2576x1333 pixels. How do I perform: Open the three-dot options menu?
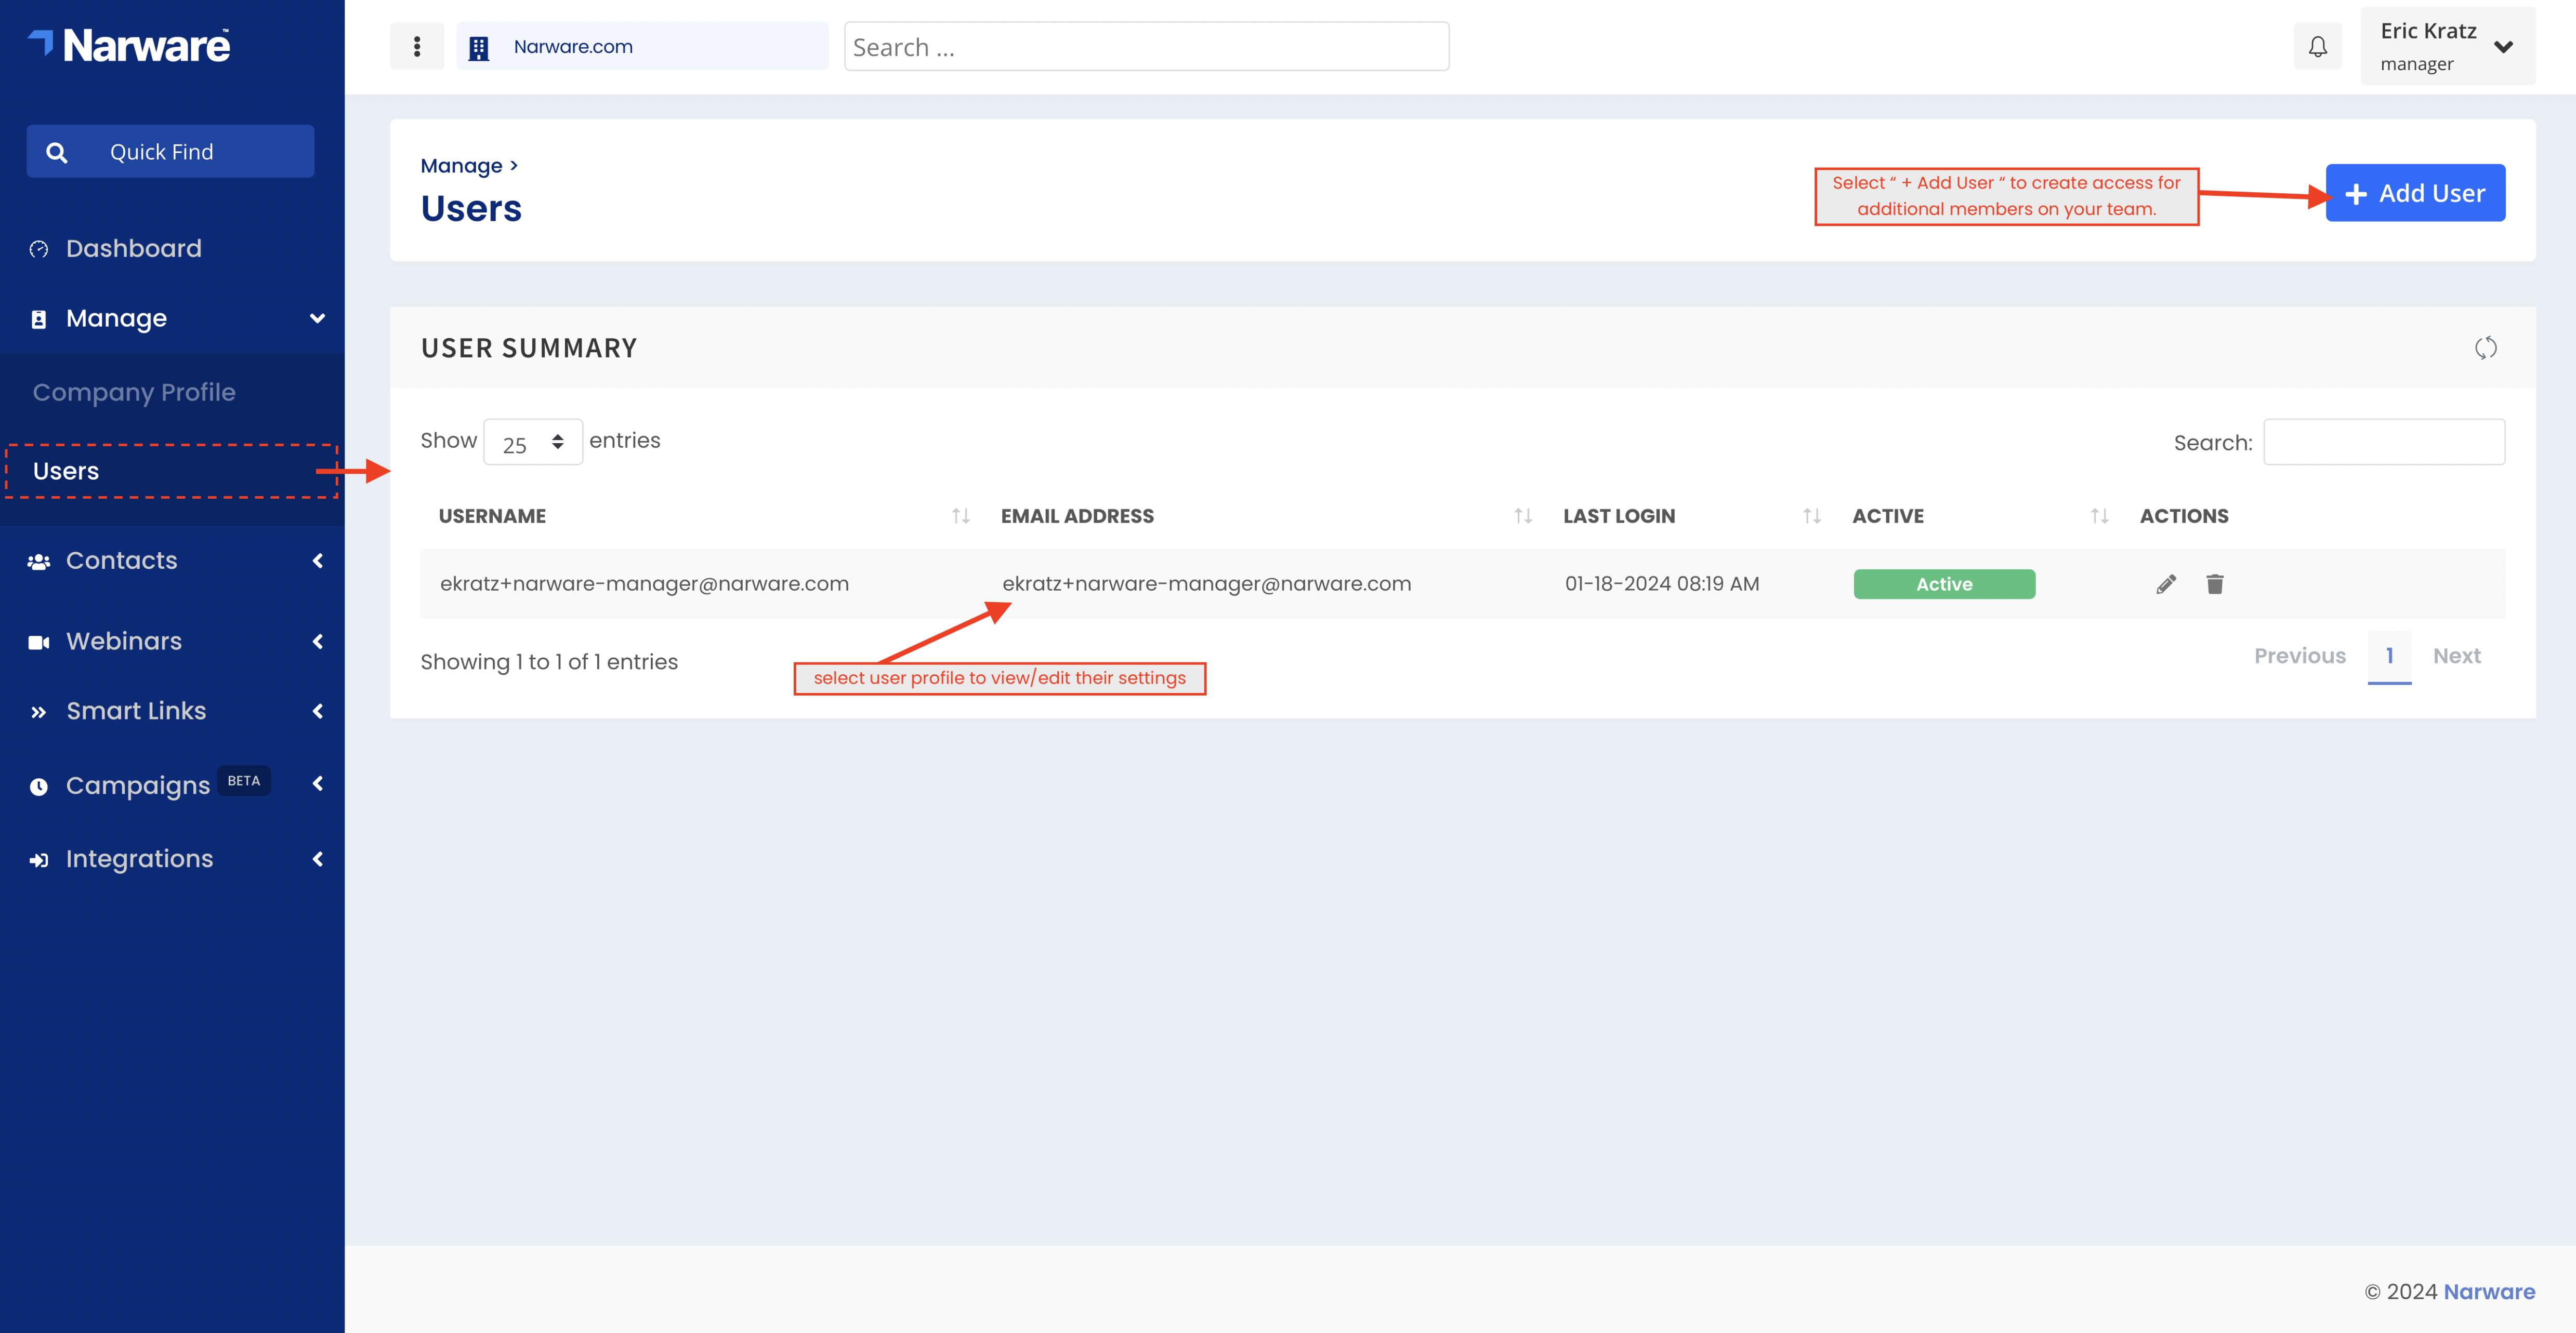click(x=417, y=46)
